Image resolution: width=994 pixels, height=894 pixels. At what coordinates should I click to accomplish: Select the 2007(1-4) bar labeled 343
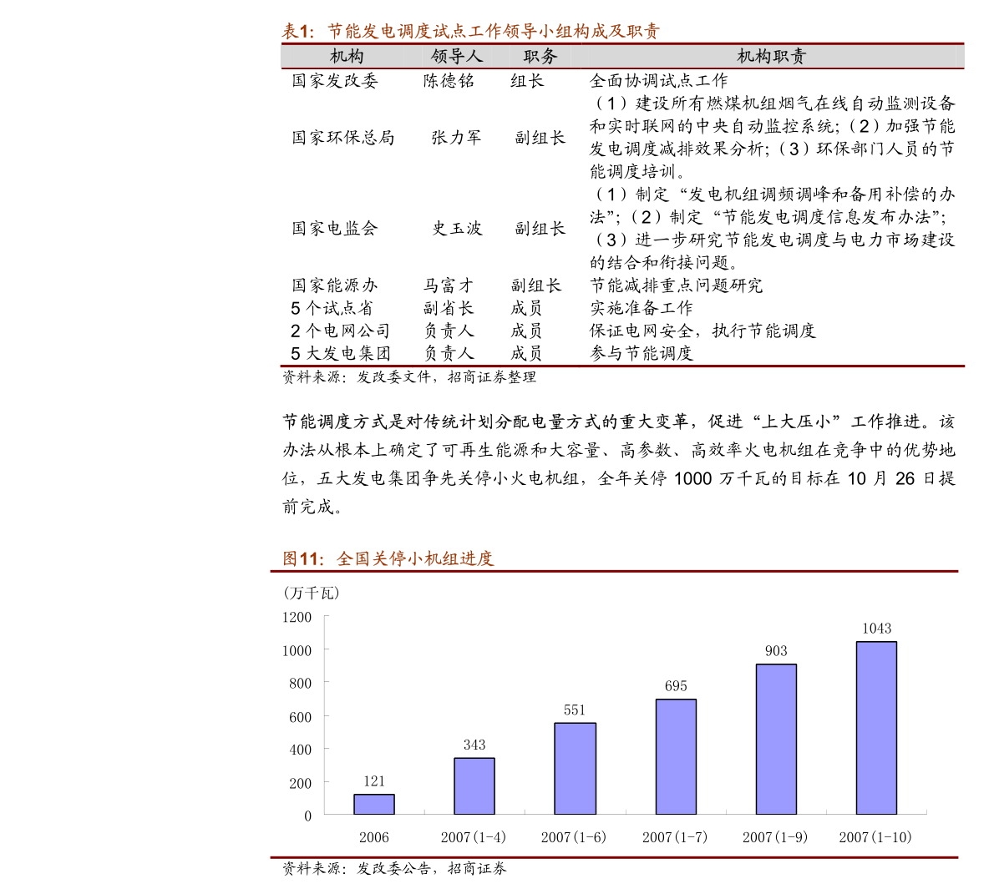click(x=474, y=785)
